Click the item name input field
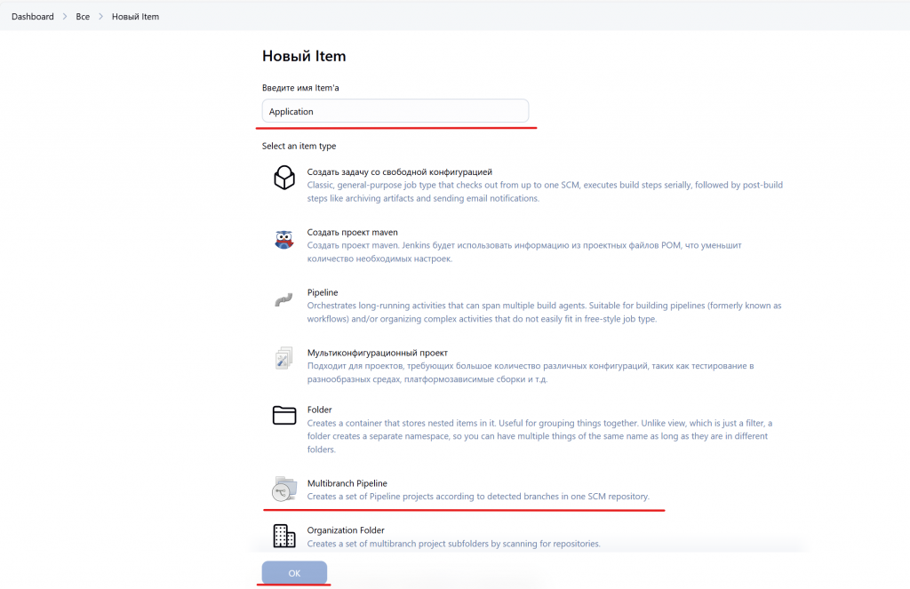Viewport: 910px width, 589px height. pyautogui.click(x=395, y=111)
